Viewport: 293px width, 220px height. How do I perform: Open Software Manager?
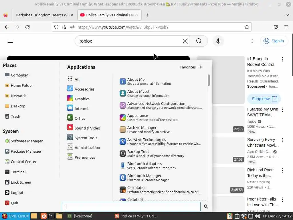pos(24,141)
